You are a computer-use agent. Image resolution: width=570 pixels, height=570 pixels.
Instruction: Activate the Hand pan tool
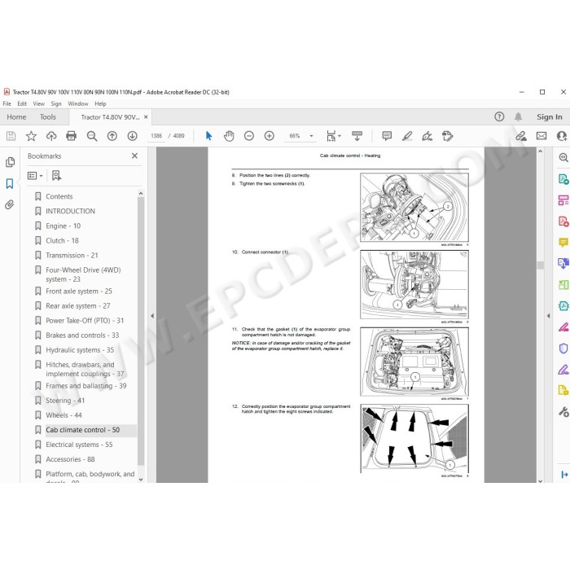tap(229, 136)
